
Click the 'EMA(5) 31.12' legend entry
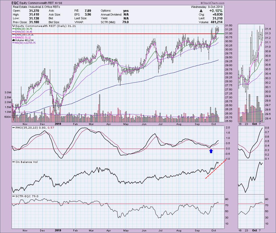click(x=23, y=37)
